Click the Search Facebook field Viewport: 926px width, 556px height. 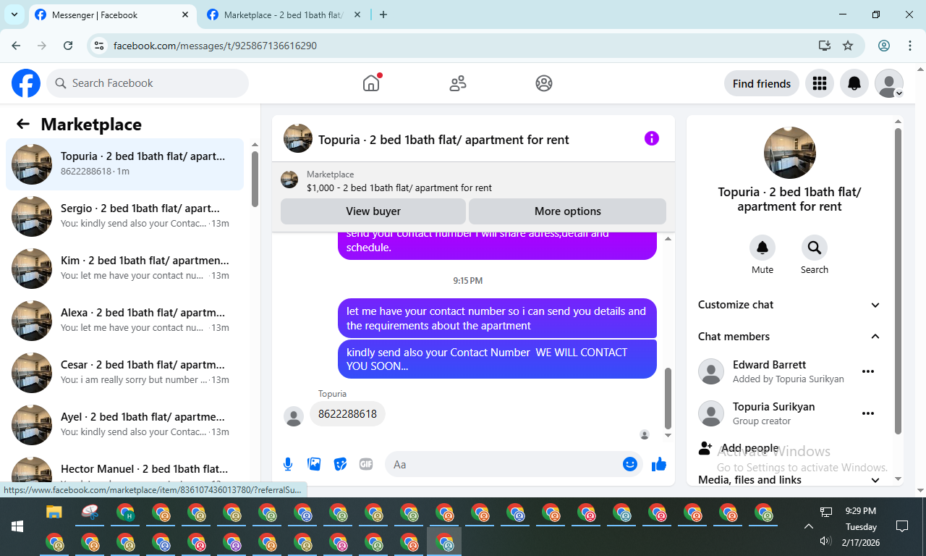pos(148,83)
